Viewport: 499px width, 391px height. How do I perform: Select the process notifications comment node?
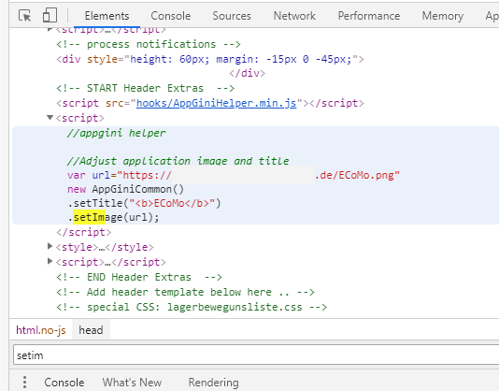[149, 44]
